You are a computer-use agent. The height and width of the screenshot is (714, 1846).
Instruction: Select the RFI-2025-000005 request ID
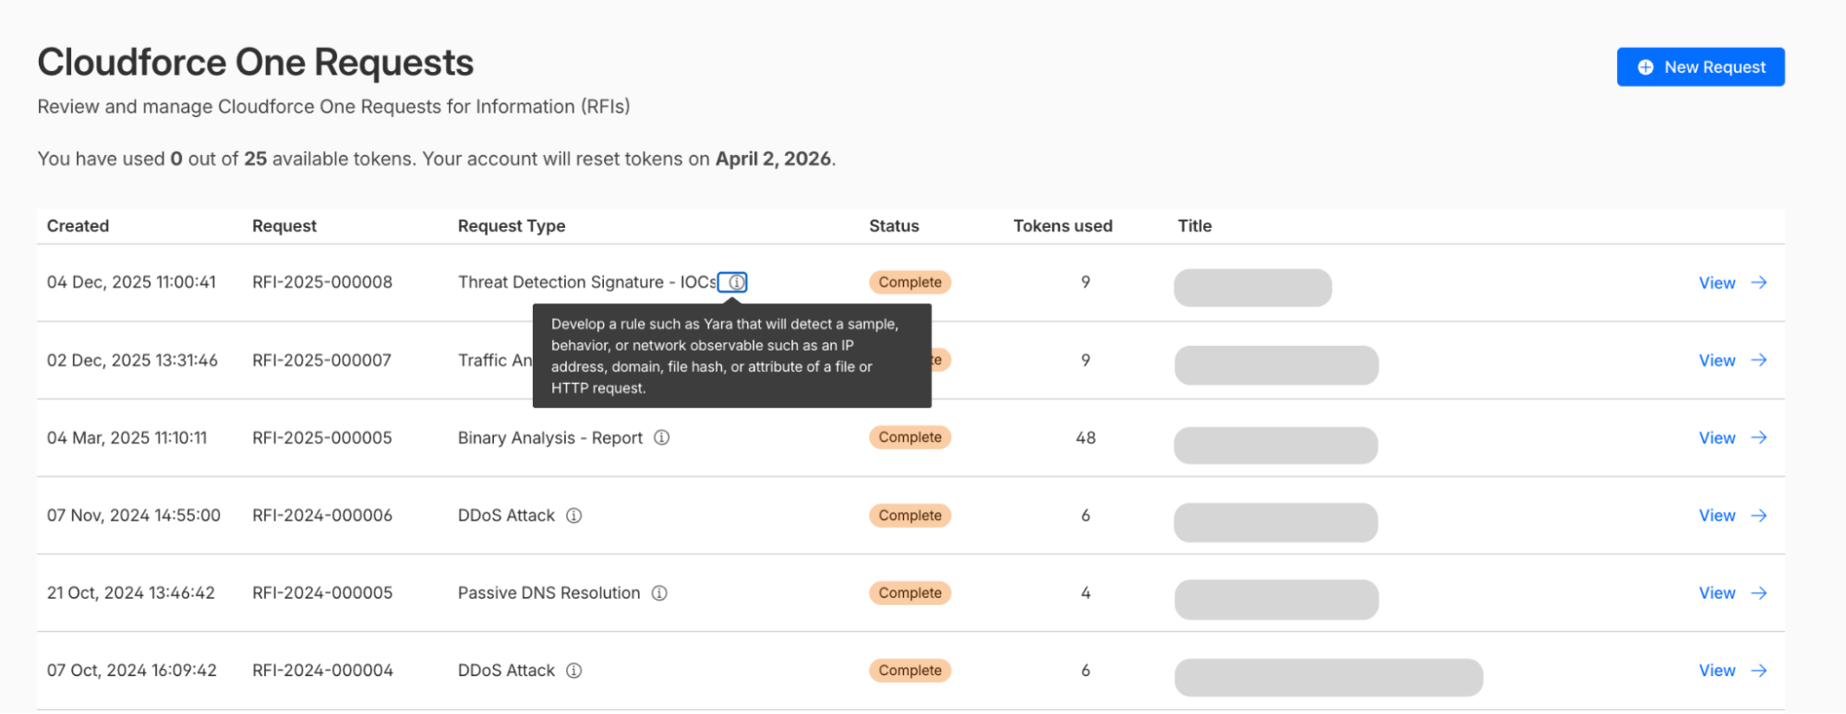coord(322,438)
